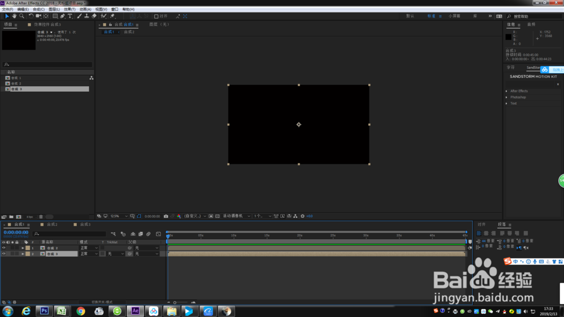The height and width of the screenshot is (317, 564).
Task: Click the motion blur enable icon in timeline
Action: [148, 234]
